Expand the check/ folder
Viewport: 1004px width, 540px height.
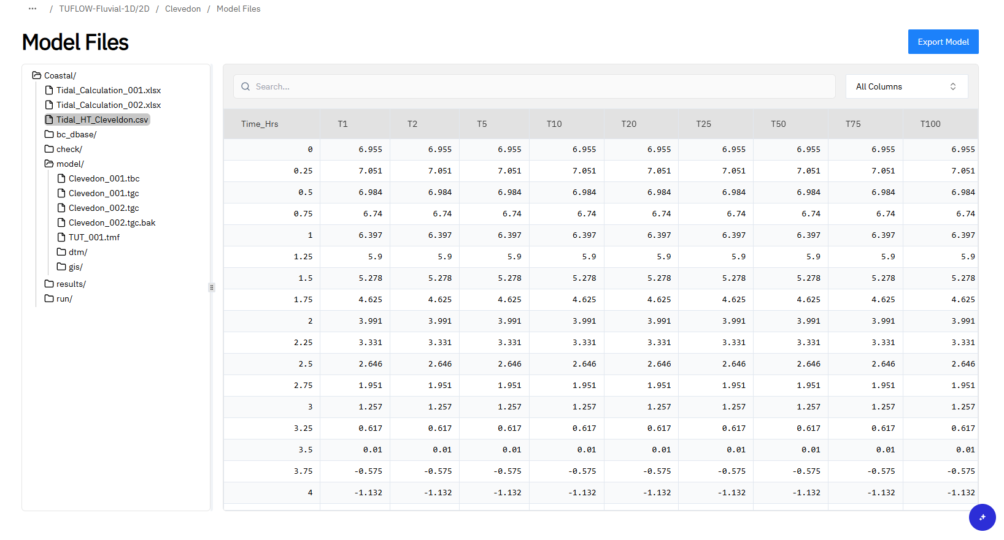(63, 149)
